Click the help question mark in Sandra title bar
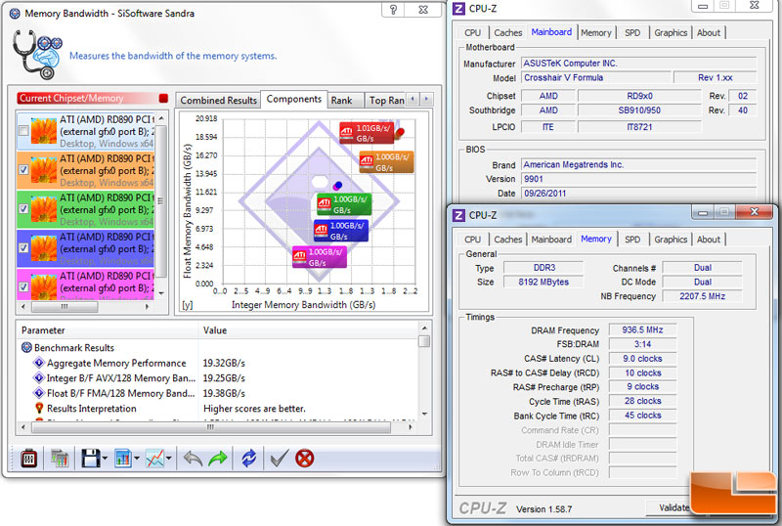The height and width of the screenshot is (526, 782). tap(393, 9)
